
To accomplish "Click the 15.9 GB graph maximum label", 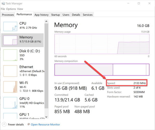I will point(145,32).
